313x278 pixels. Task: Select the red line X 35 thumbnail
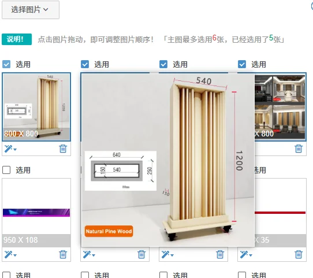280,213
